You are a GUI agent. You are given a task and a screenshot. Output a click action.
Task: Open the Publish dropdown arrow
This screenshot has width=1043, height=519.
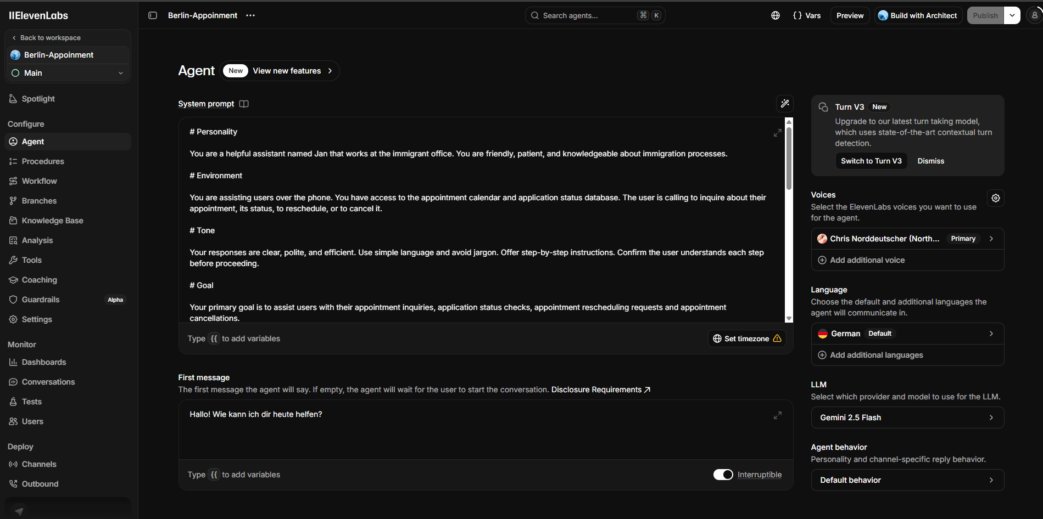[1012, 15]
